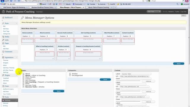Click the Settings icon in the sidebar
Image resolution: width=190 pixels, height=107 pixels.
click(x=3, y=100)
